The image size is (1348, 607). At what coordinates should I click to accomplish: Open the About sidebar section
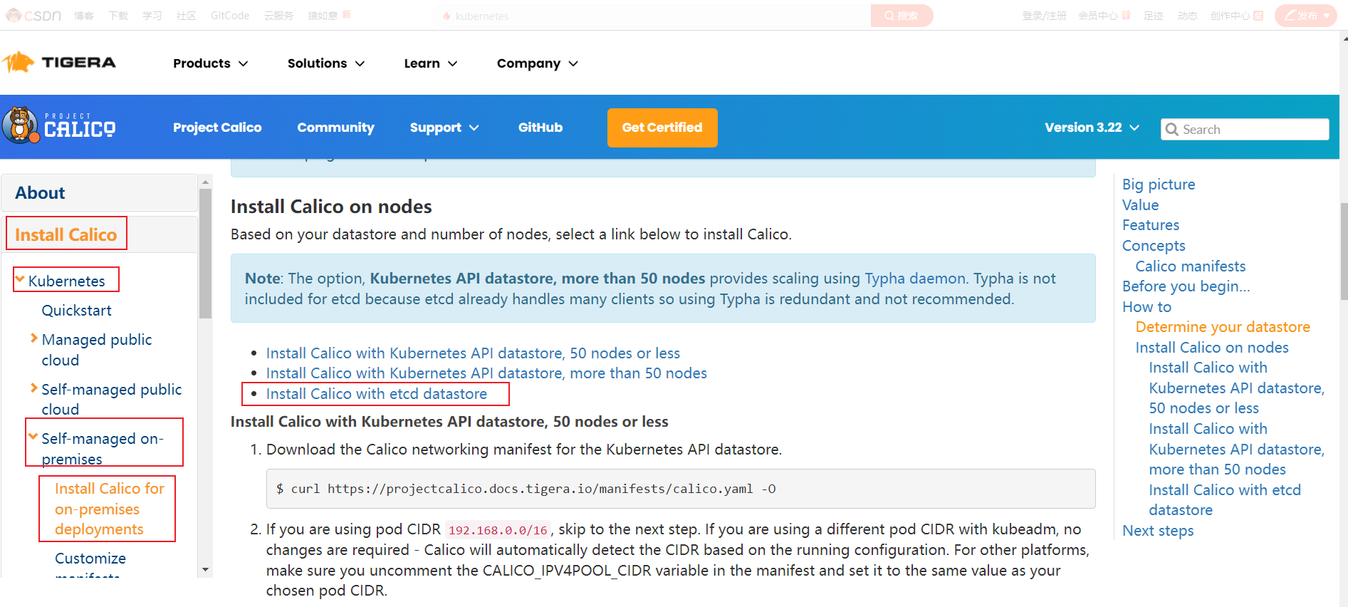(99, 192)
